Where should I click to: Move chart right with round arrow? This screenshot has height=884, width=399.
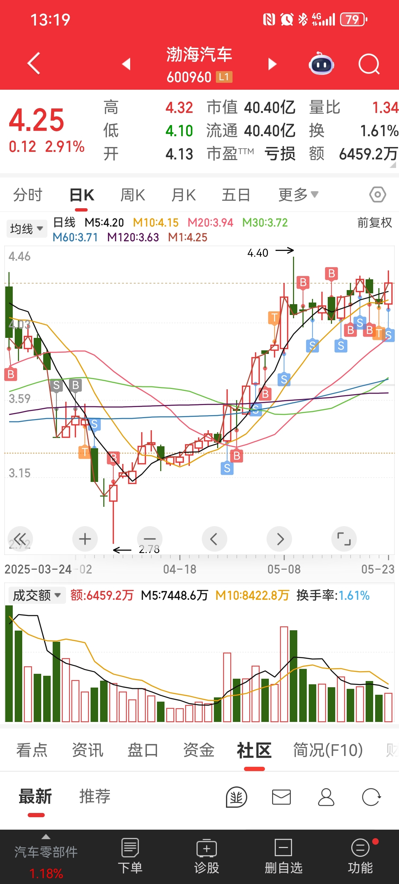(x=279, y=539)
